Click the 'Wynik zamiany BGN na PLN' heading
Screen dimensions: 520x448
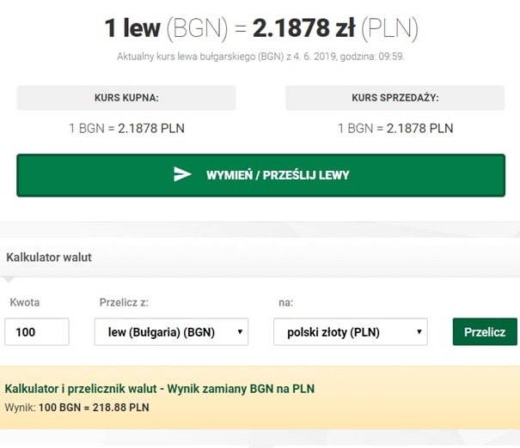[160, 389]
